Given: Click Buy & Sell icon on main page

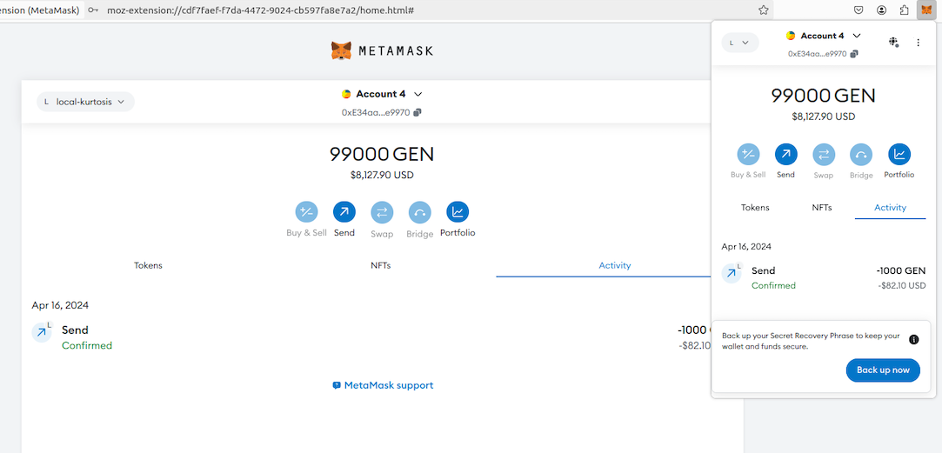Looking at the screenshot, I should click(x=306, y=211).
